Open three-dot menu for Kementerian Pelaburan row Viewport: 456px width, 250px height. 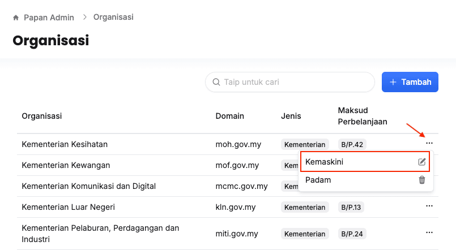(x=429, y=233)
